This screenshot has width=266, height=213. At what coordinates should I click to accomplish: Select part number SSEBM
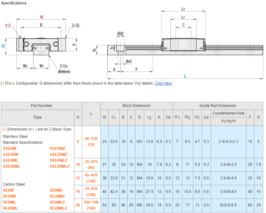[10, 148]
